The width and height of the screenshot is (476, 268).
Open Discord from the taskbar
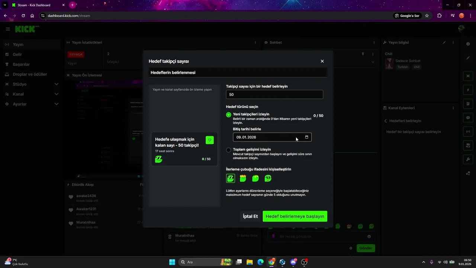[x=293, y=262]
